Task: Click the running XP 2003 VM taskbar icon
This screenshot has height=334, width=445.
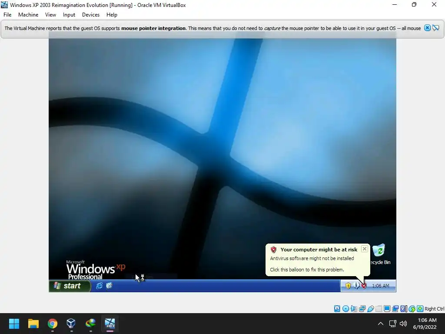Action: coord(110,324)
